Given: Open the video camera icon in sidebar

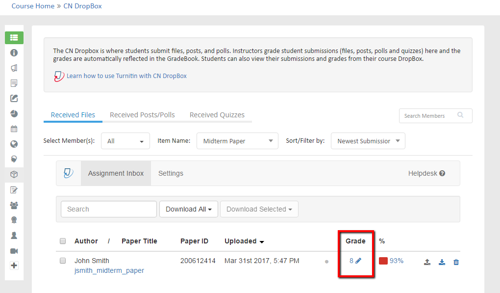Looking at the screenshot, I should tap(14, 251).
